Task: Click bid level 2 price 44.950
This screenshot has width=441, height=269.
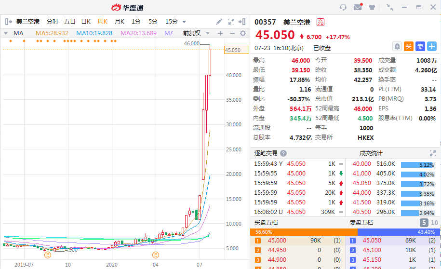Action: [277, 250]
